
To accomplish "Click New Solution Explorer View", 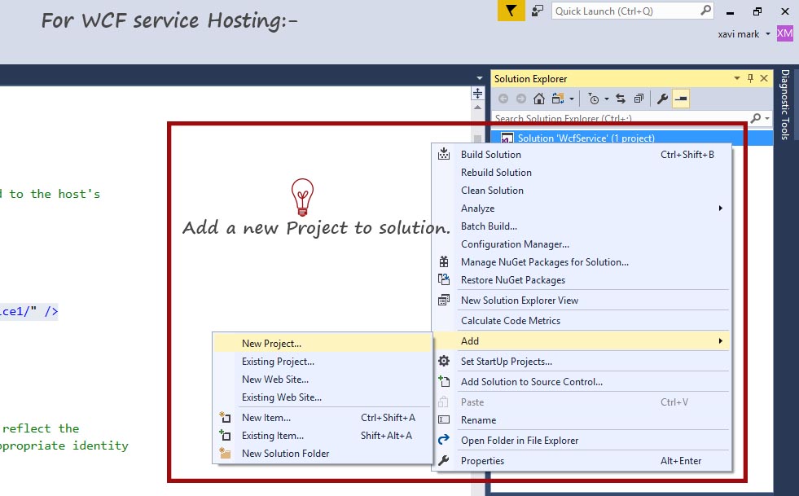I will (582, 300).
